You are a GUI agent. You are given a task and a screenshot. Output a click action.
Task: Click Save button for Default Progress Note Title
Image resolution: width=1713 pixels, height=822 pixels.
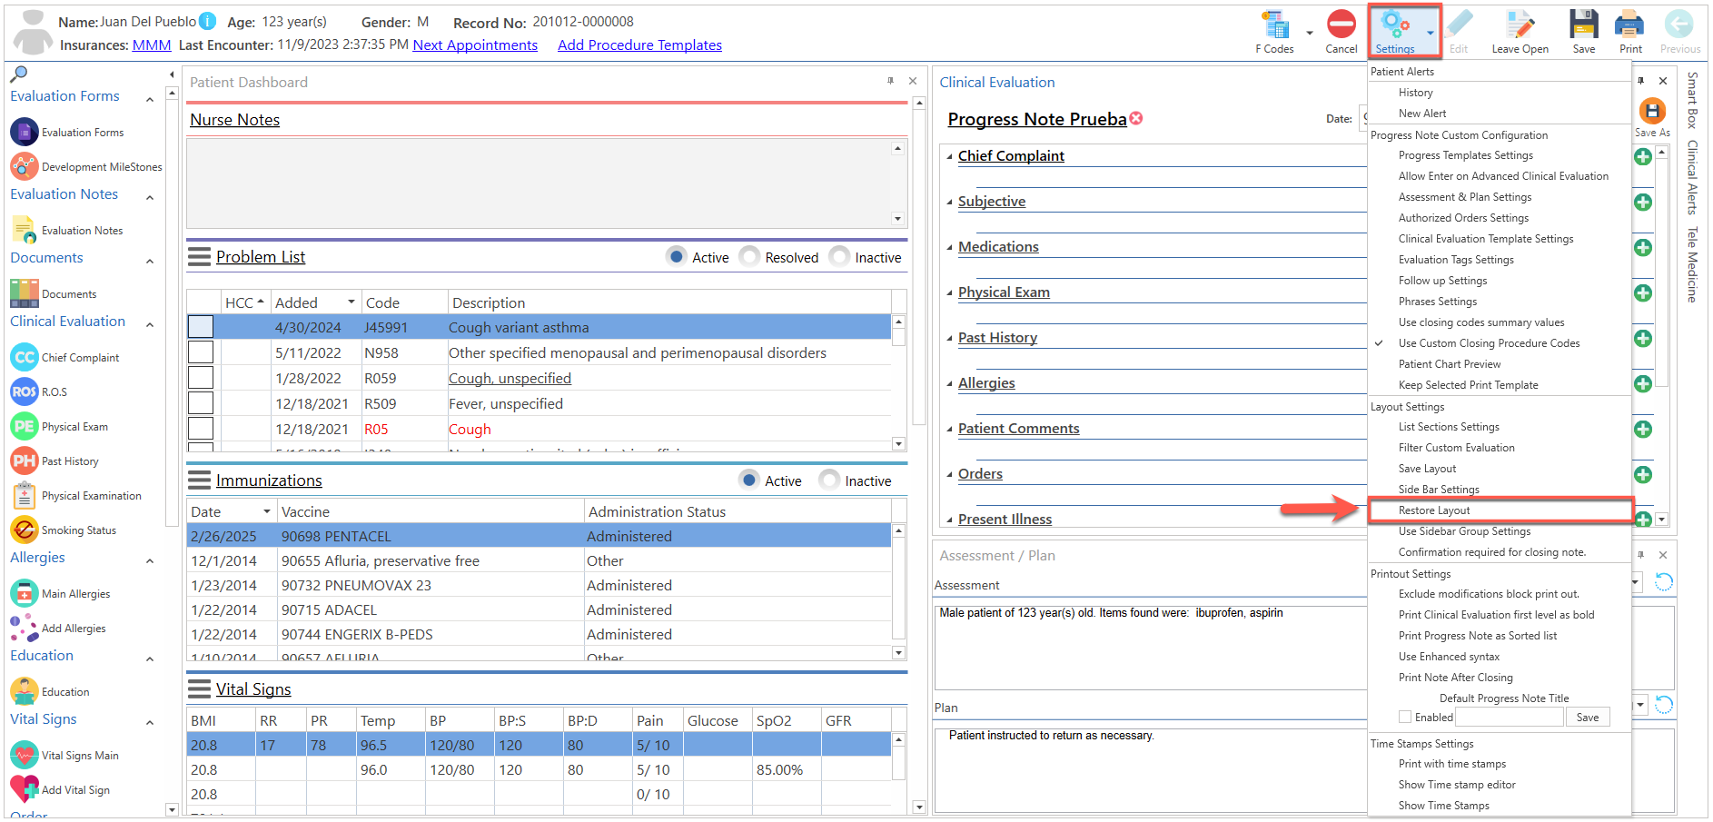click(1588, 717)
